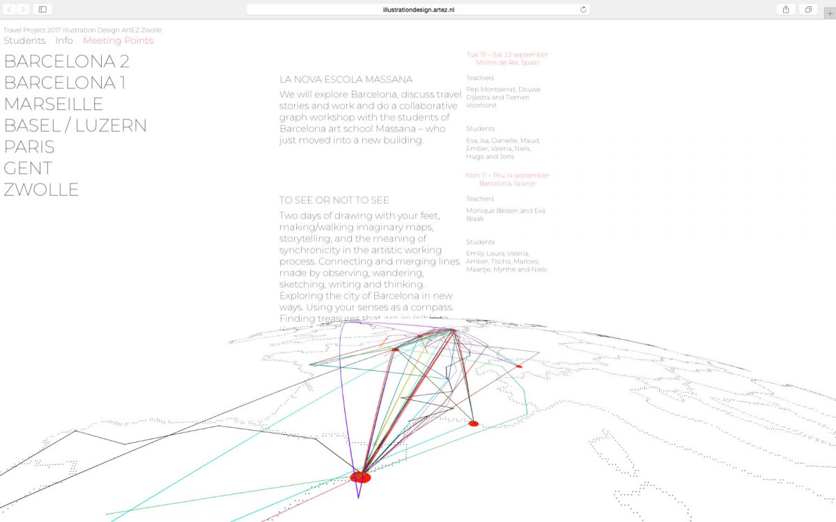Click the Safari back arrow button
Image resolution: width=836 pixels, height=522 pixels.
[10, 9]
